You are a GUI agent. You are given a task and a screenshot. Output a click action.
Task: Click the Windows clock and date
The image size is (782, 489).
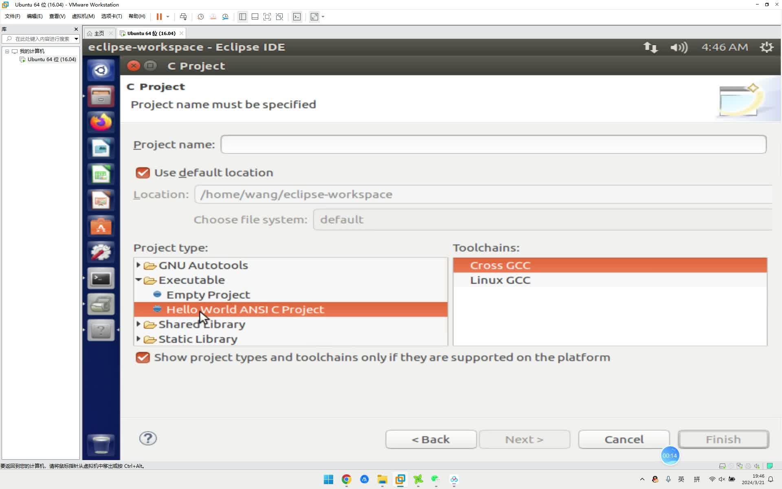click(753, 479)
